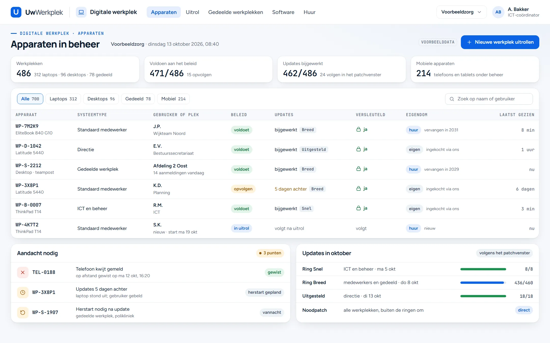The height and width of the screenshot is (343, 550).
Task: Go to Gedeelde werkplekken tab
Action: tap(236, 12)
